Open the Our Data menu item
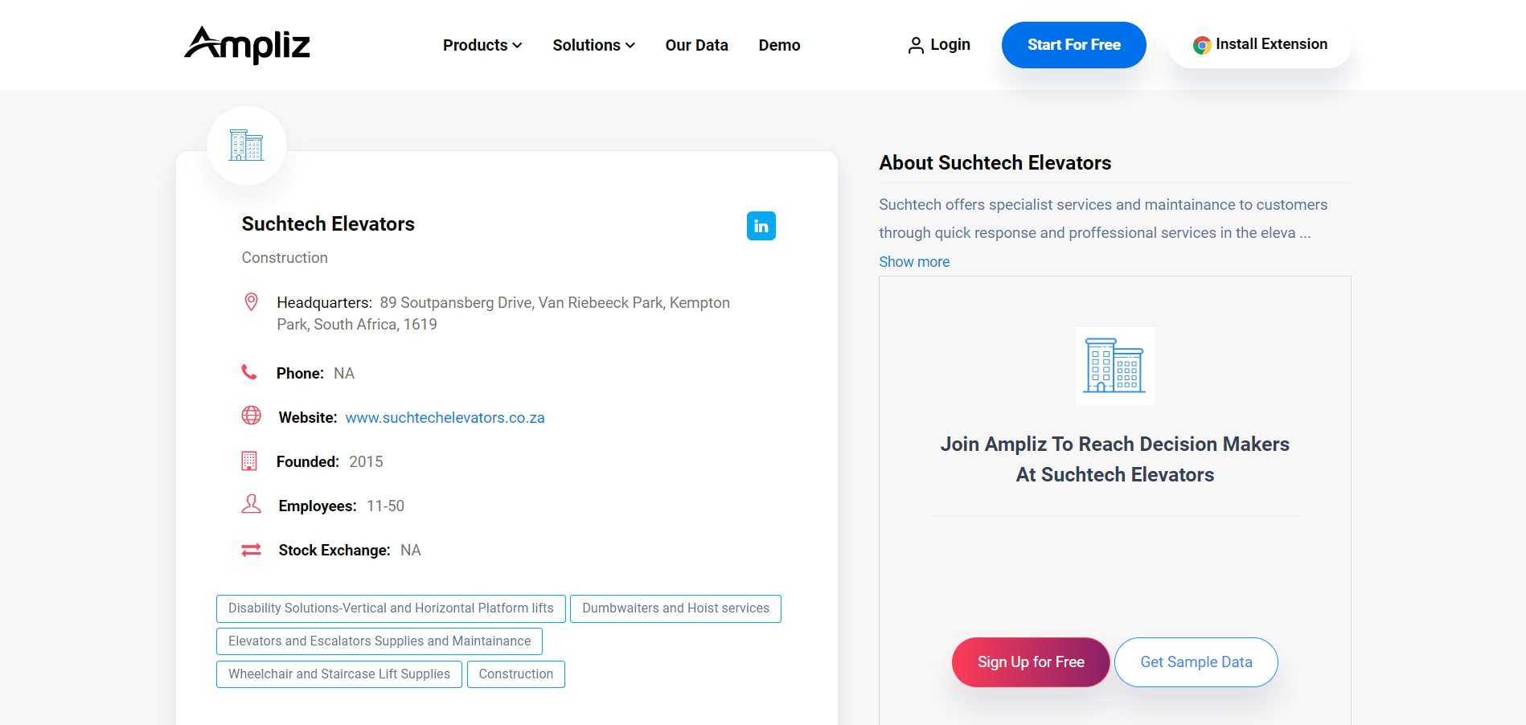This screenshot has height=725, width=1526. [696, 45]
